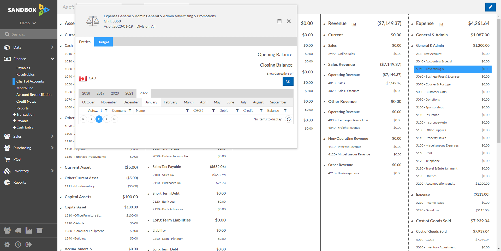
Task: Select the February month tab
Action: [170, 102]
